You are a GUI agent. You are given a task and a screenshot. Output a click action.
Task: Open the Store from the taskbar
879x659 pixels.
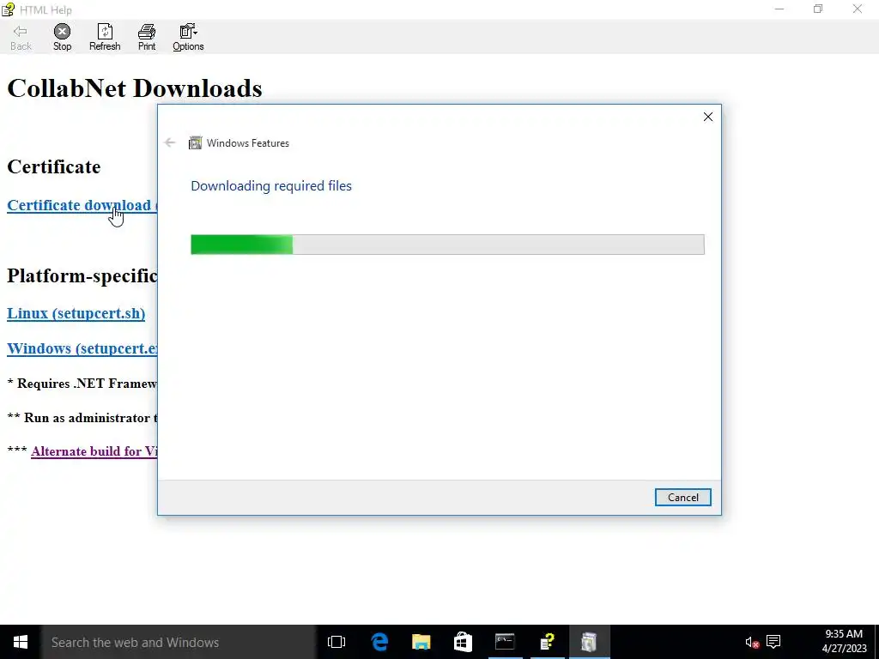(x=463, y=642)
